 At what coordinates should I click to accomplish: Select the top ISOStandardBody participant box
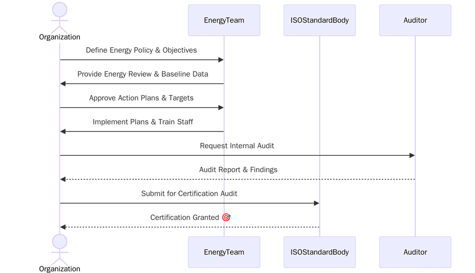pos(319,20)
